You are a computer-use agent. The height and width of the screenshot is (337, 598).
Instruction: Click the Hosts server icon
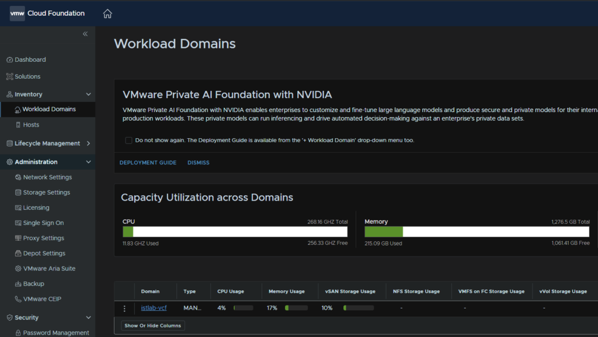[x=18, y=125]
